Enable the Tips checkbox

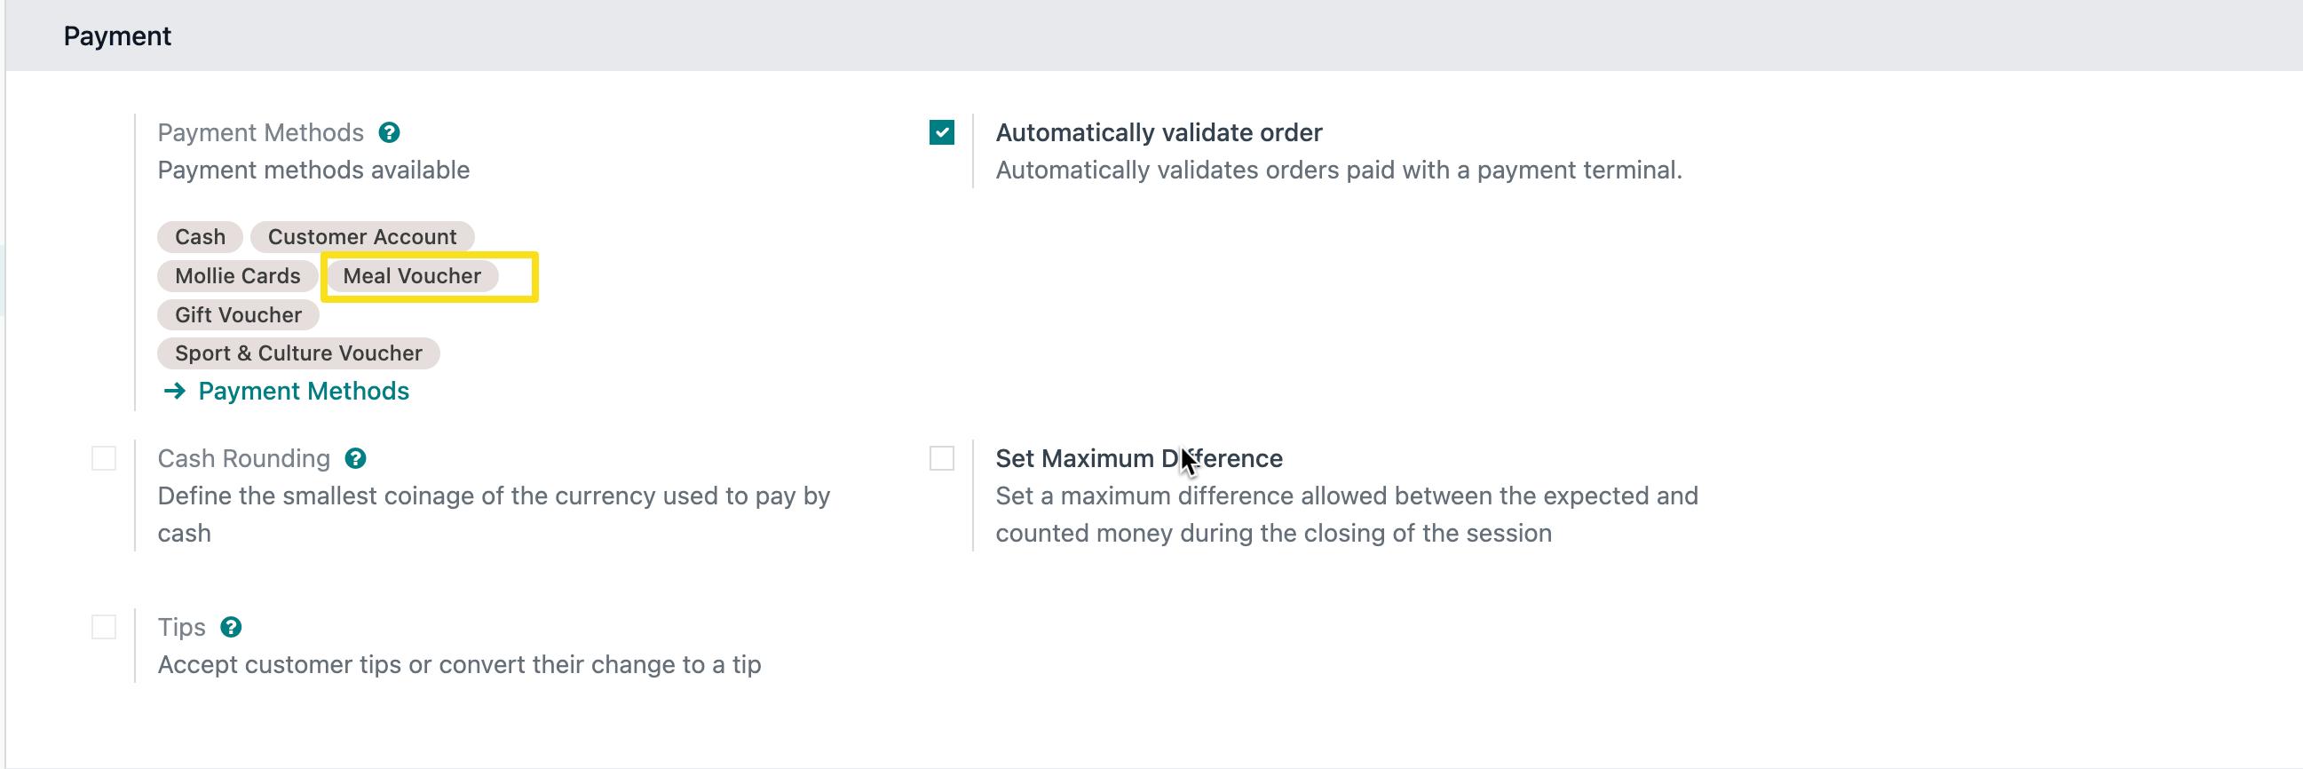(x=104, y=628)
